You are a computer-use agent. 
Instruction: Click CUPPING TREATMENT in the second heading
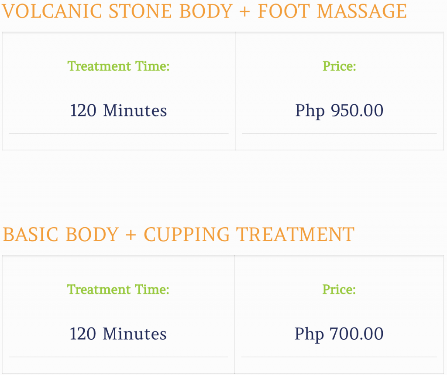(x=249, y=235)
